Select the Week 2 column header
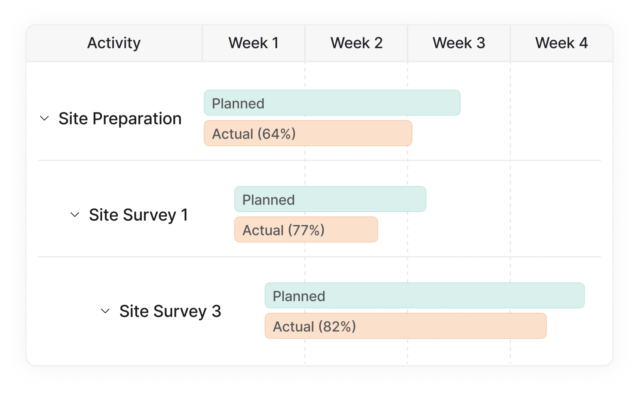The height and width of the screenshot is (393, 639). [x=357, y=43]
